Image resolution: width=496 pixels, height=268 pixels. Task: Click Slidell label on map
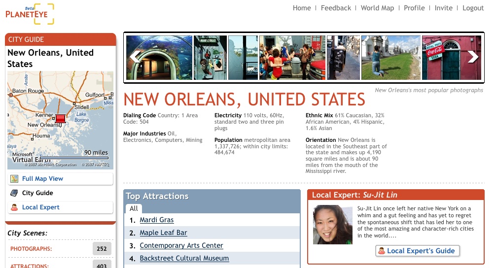(82, 107)
